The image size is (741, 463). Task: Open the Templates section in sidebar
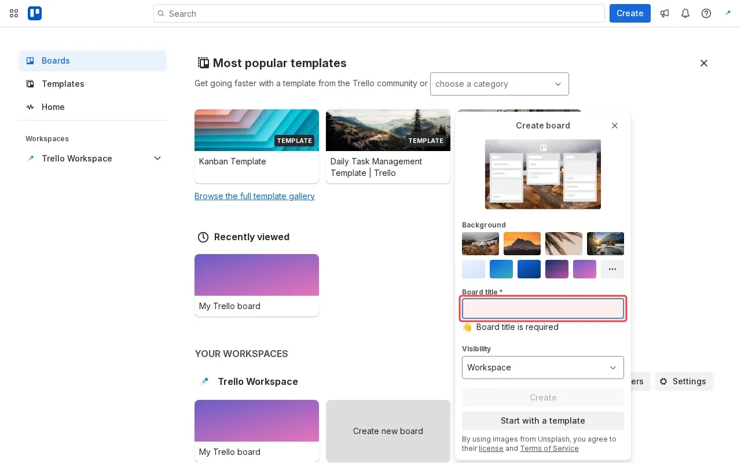click(x=63, y=84)
